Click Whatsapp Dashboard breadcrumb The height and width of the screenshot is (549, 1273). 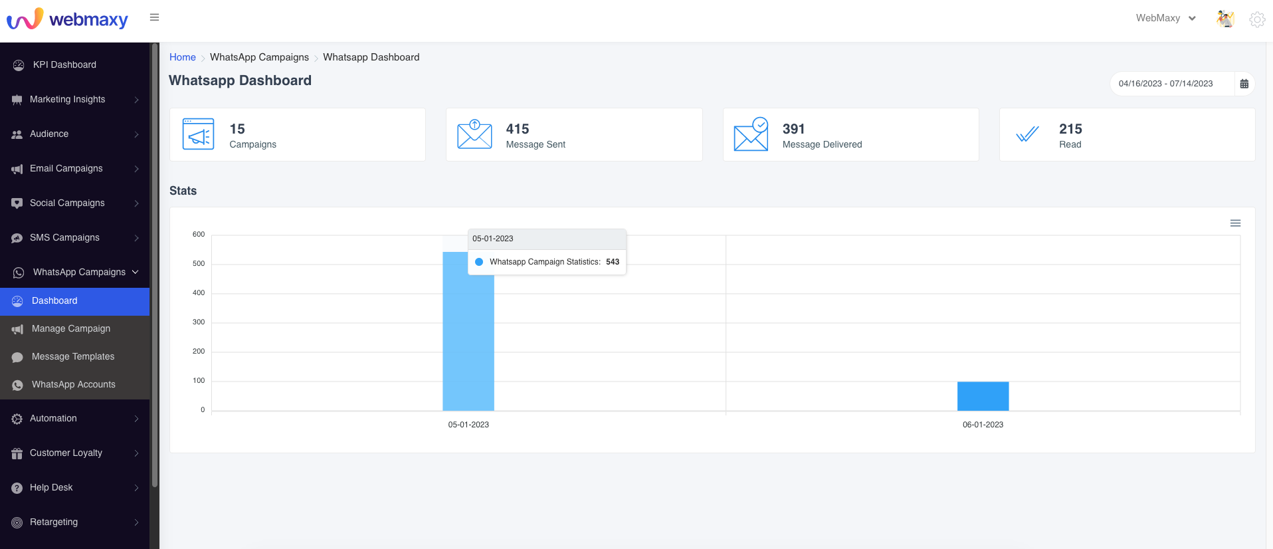[371, 57]
